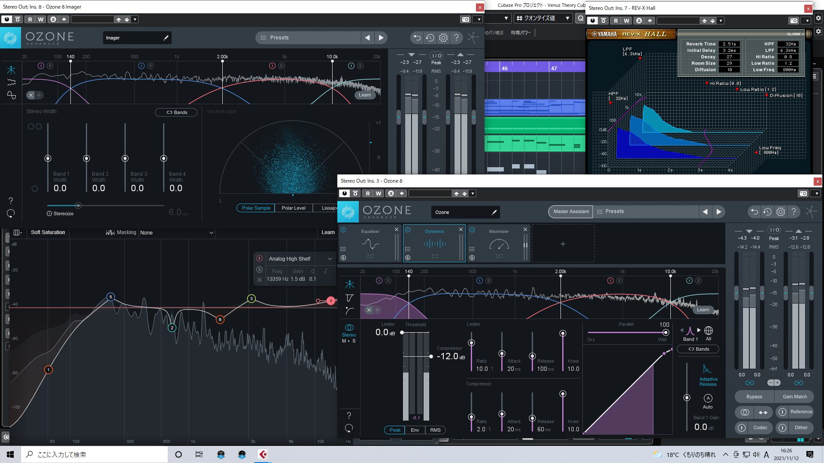The width and height of the screenshot is (824, 463).
Task: Bypass REV-X Hall plugin power button
Action: [x=593, y=21]
